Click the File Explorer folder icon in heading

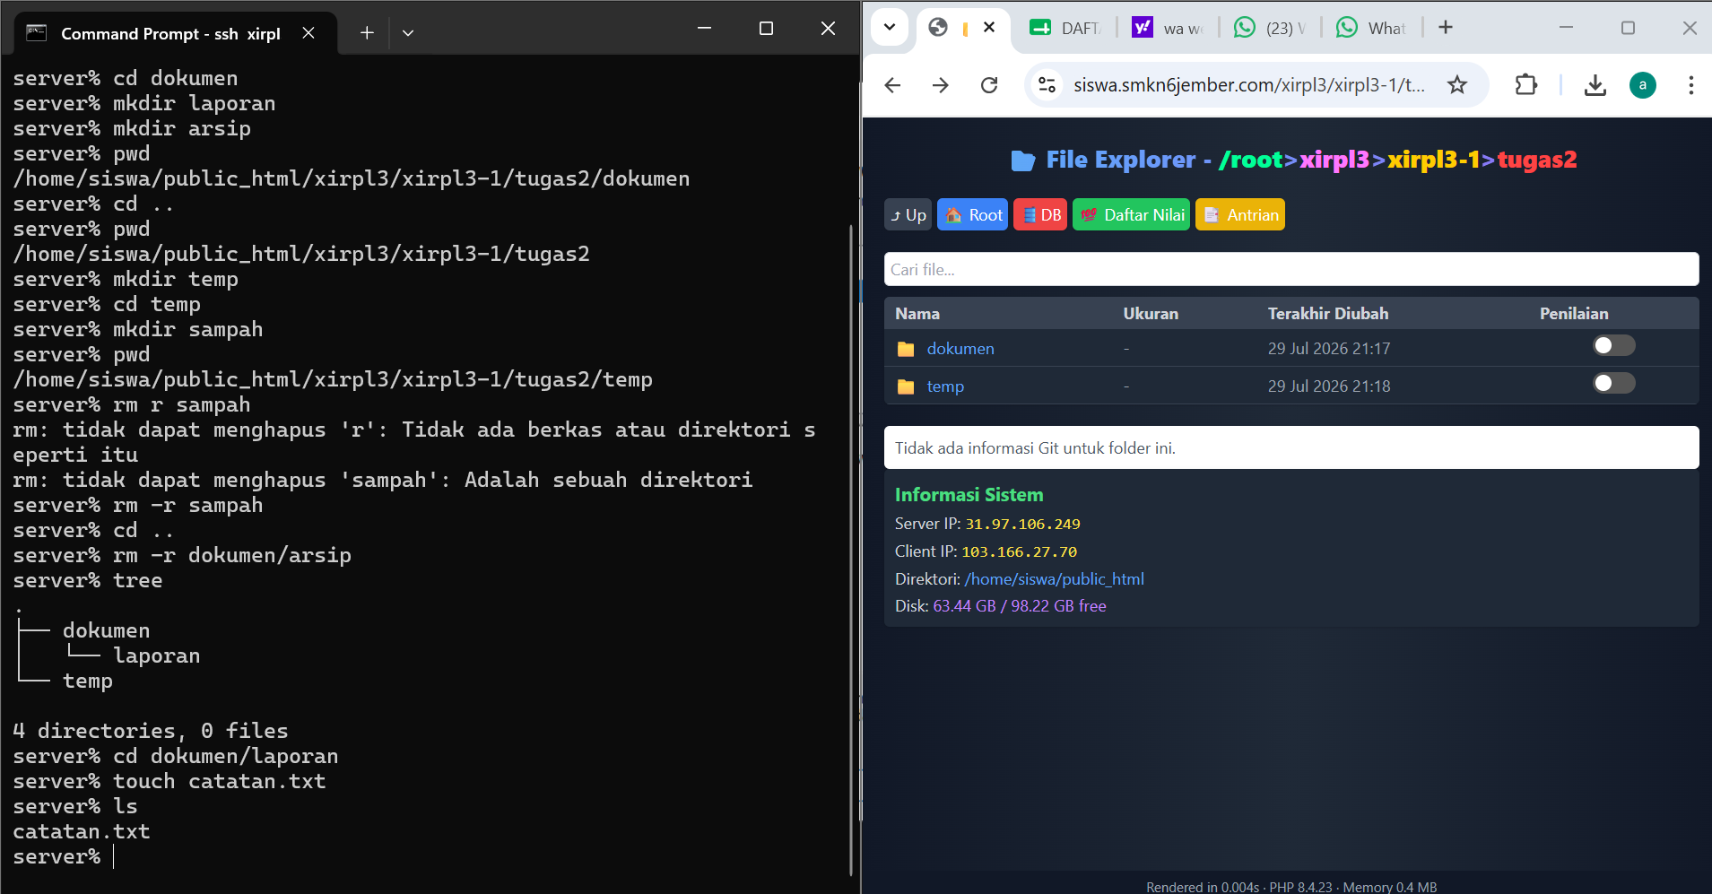(1023, 161)
